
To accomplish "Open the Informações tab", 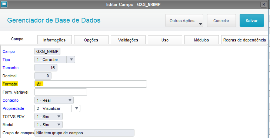I will (54, 40).
